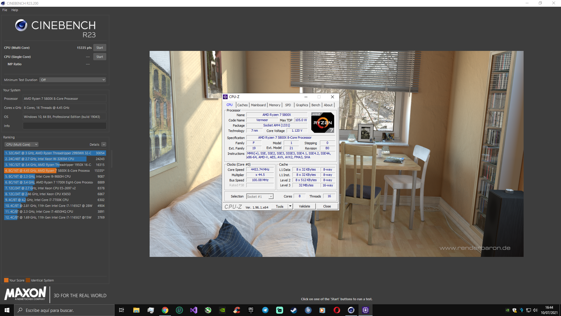Open NVIDIA app in the taskbar

[x=222, y=310]
